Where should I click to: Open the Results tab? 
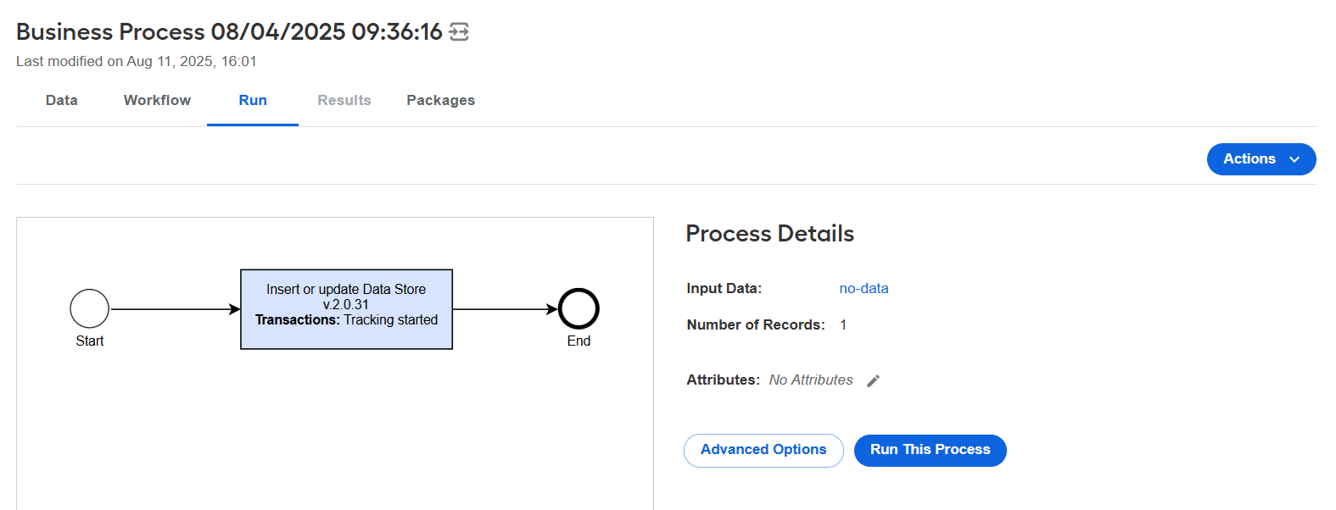point(344,100)
